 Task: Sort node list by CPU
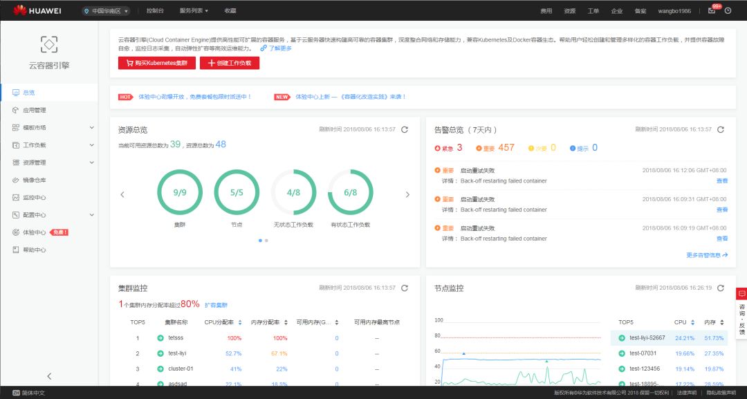coord(692,322)
